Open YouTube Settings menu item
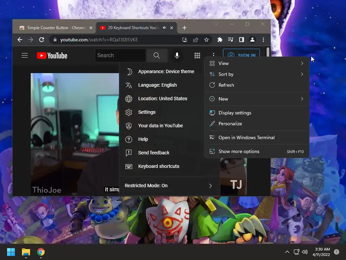Image resolution: width=346 pixels, height=260 pixels. [162, 112]
